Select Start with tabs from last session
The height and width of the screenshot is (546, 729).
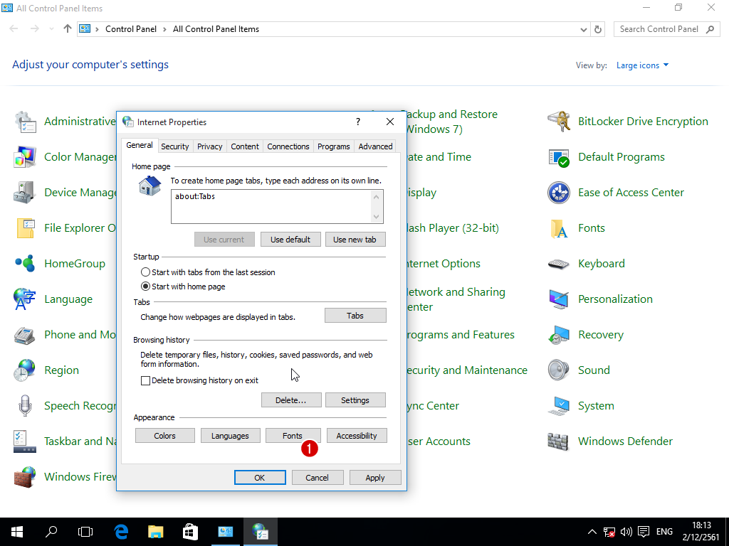pyautogui.click(x=145, y=272)
